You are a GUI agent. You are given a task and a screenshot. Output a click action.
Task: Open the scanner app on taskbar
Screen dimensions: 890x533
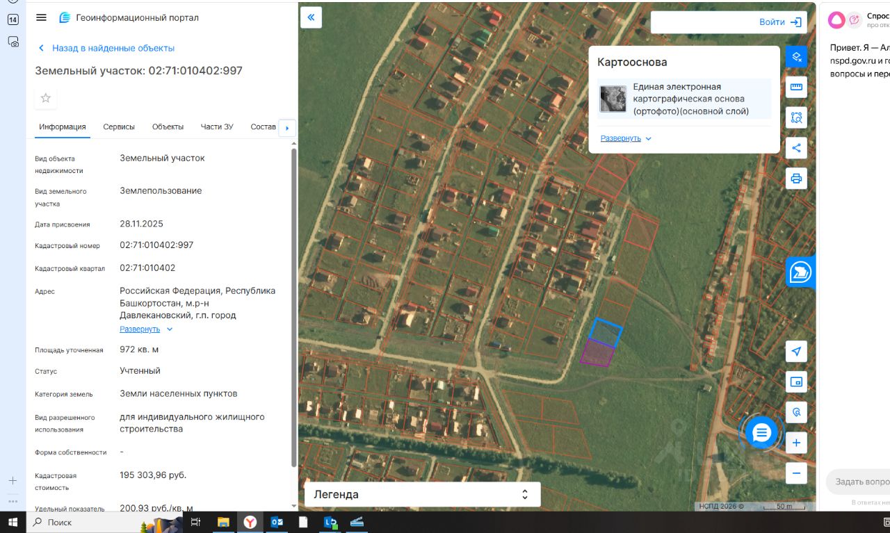pos(357,522)
